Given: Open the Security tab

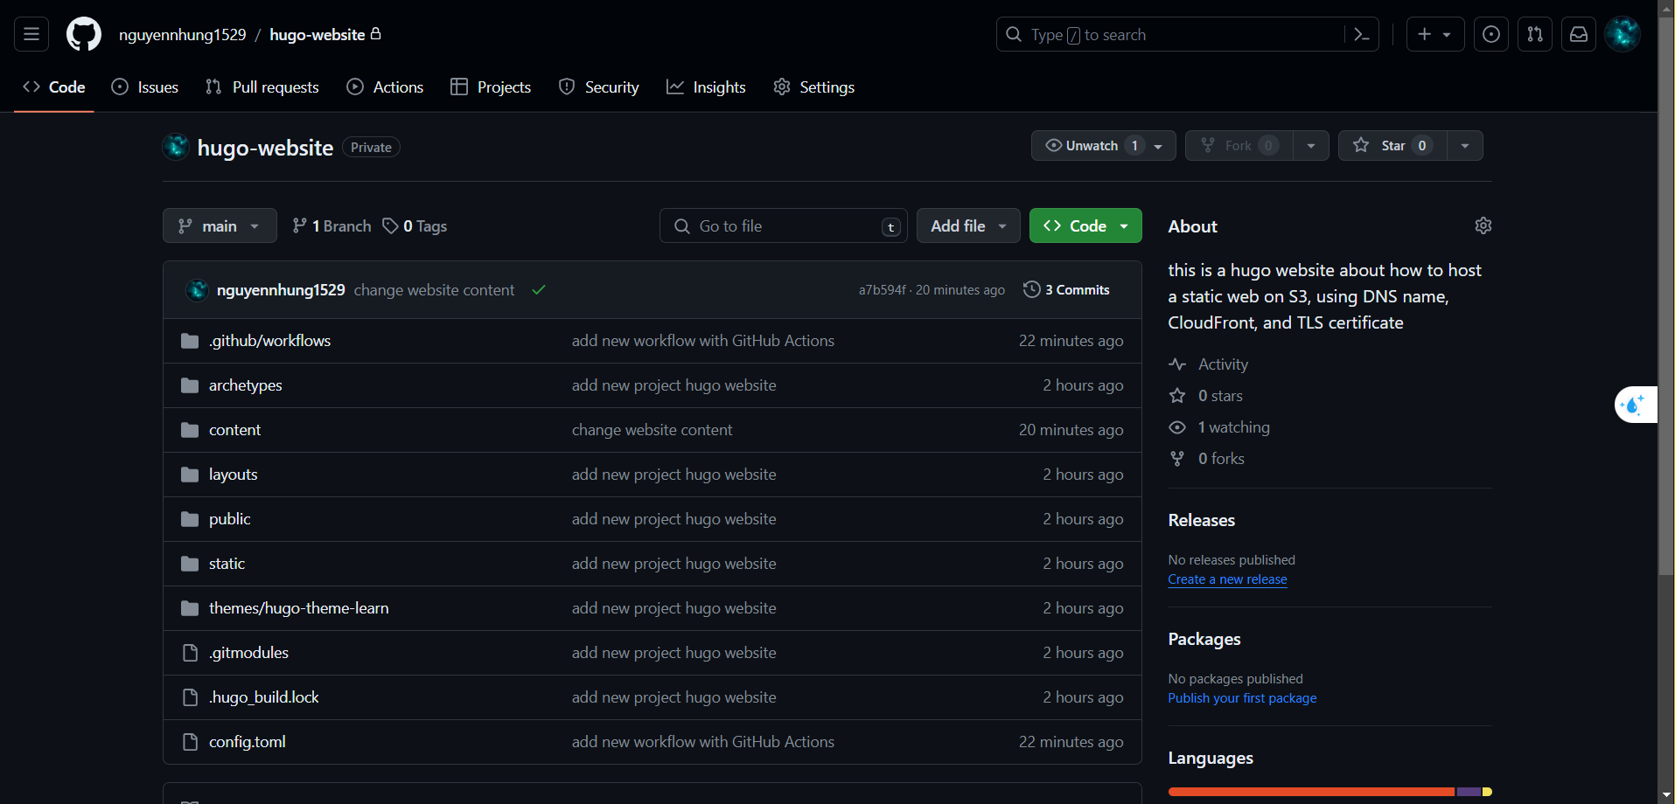Looking at the screenshot, I should [x=599, y=87].
